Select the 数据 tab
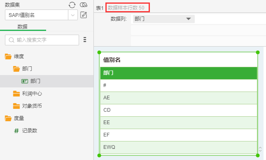 tap(22, 27)
